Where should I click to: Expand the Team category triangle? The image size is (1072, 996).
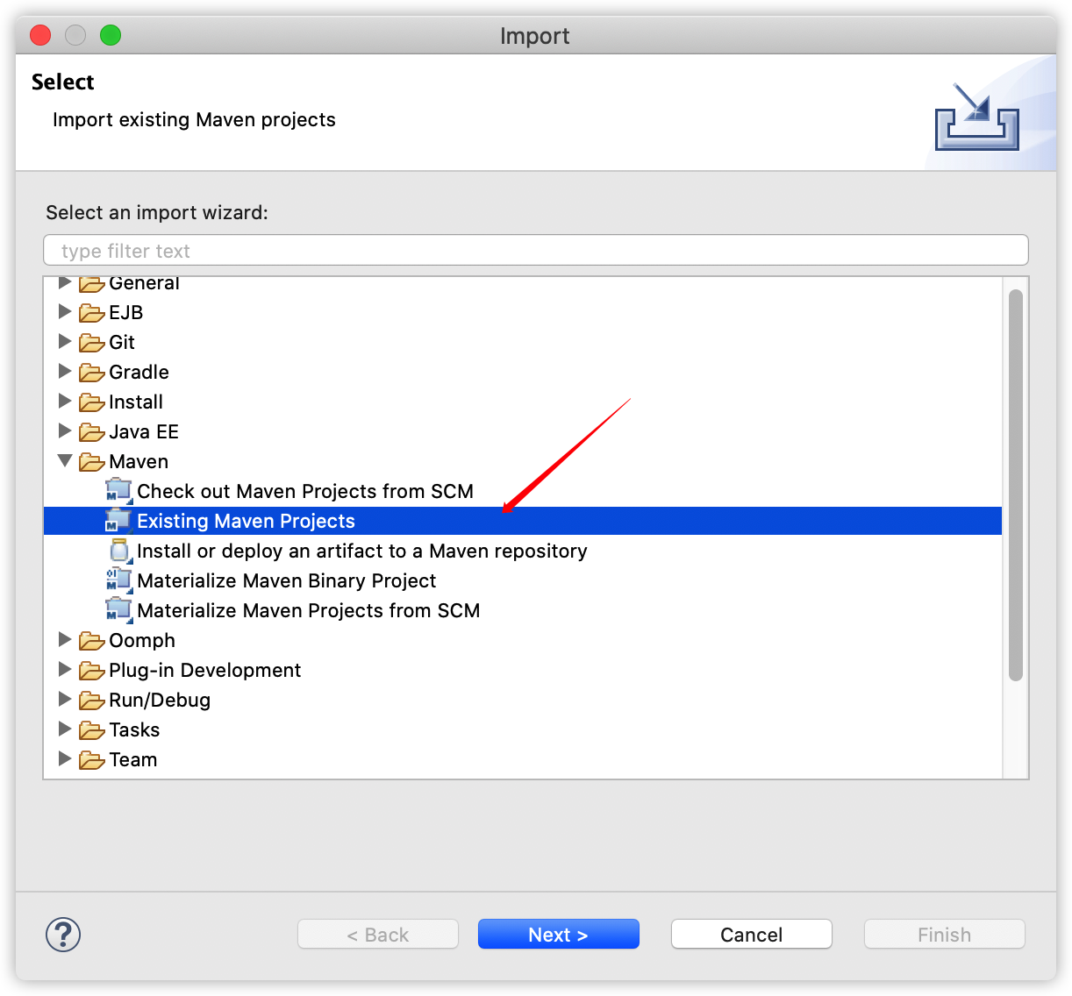[x=64, y=758]
